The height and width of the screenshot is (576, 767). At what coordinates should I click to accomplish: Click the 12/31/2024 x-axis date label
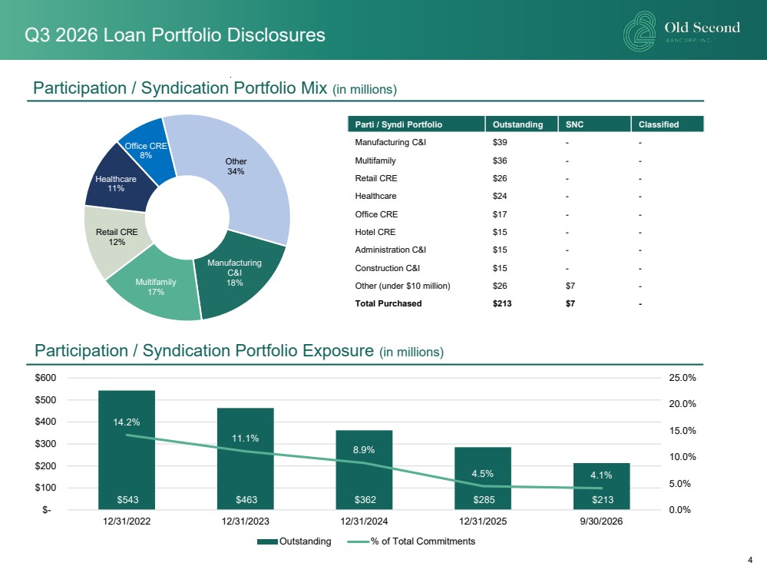coord(364,521)
